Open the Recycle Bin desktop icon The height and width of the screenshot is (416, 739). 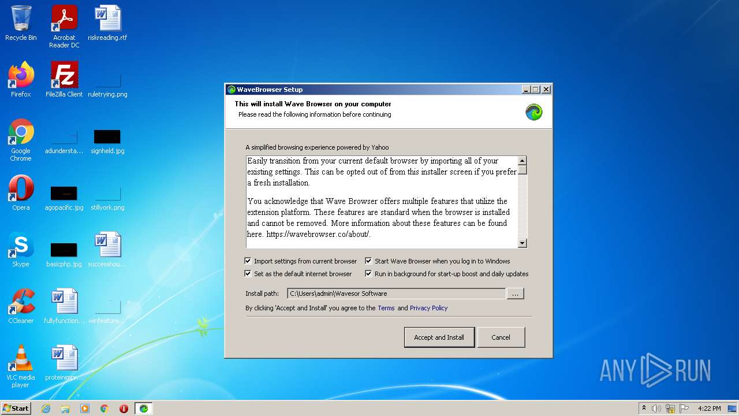pos(21,23)
